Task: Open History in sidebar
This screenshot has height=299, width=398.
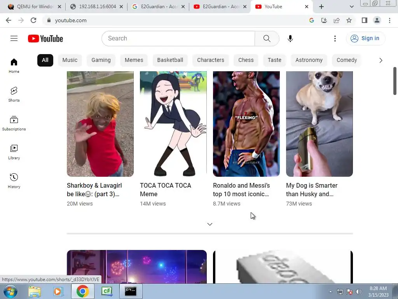Action: point(14,181)
